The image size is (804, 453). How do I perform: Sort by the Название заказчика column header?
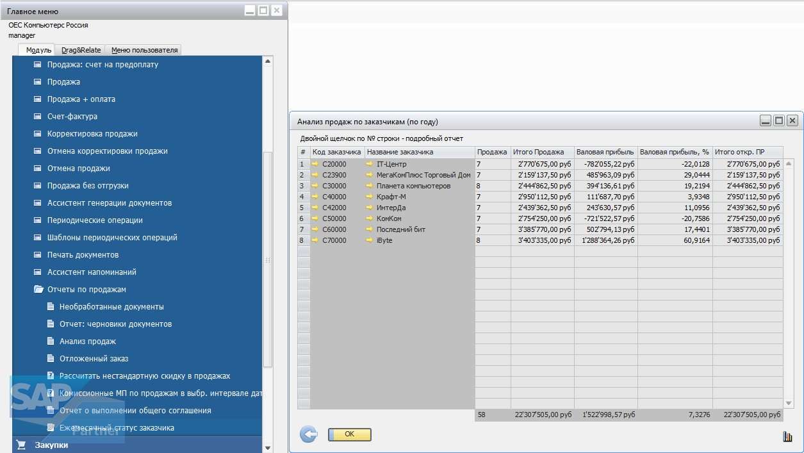(x=420, y=152)
